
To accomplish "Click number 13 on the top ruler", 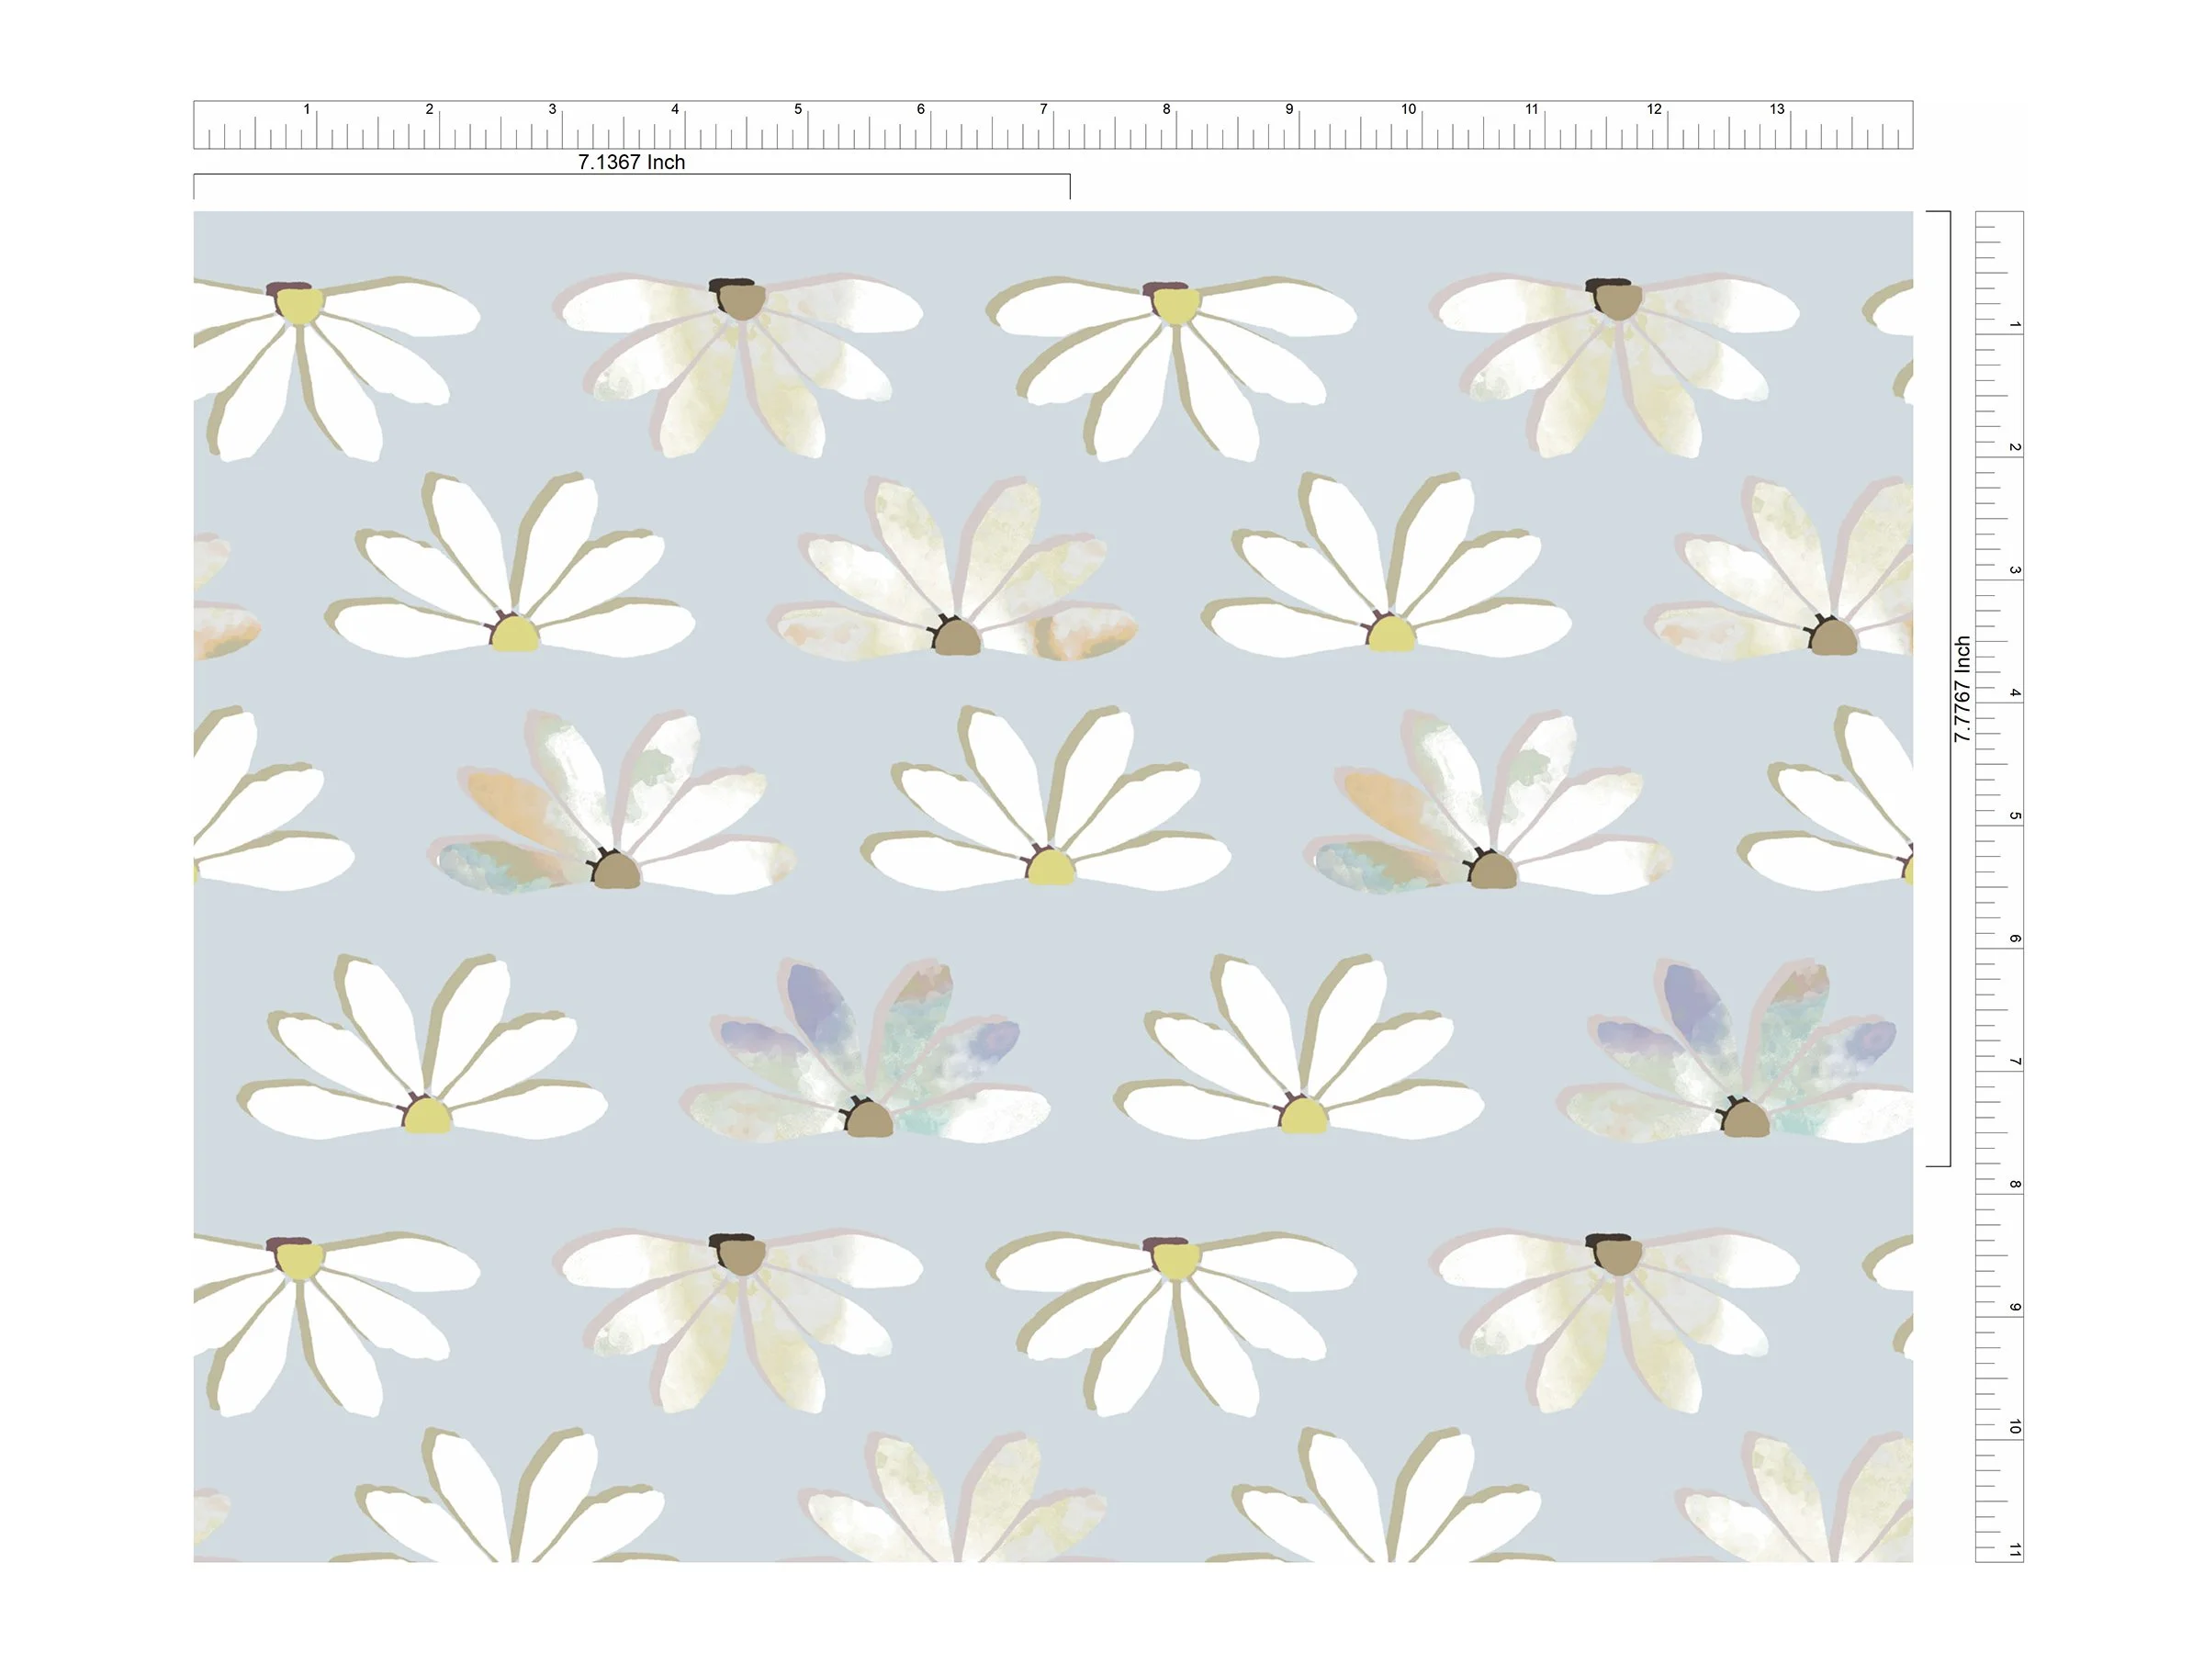I will coord(1777,108).
